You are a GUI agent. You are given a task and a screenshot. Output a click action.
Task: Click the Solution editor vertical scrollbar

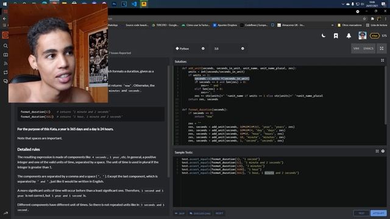tap(386, 96)
